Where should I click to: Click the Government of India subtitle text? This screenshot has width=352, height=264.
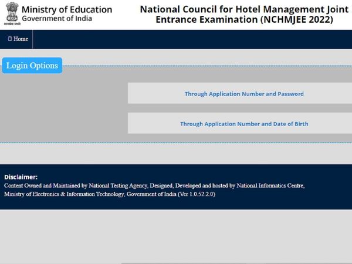coord(57,19)
